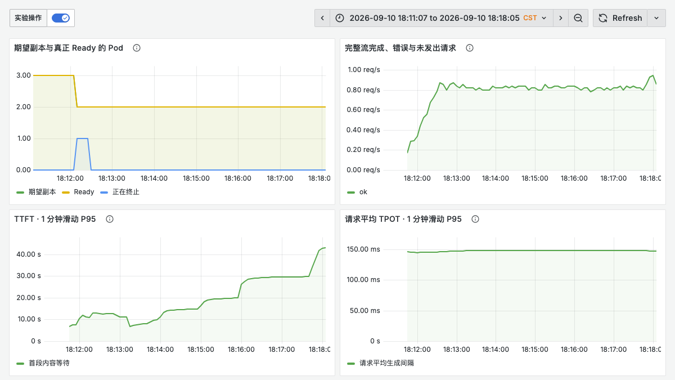Click the Ready legend color swatch
This screenshot has height=380, width=675.
[x=66, y=192]
